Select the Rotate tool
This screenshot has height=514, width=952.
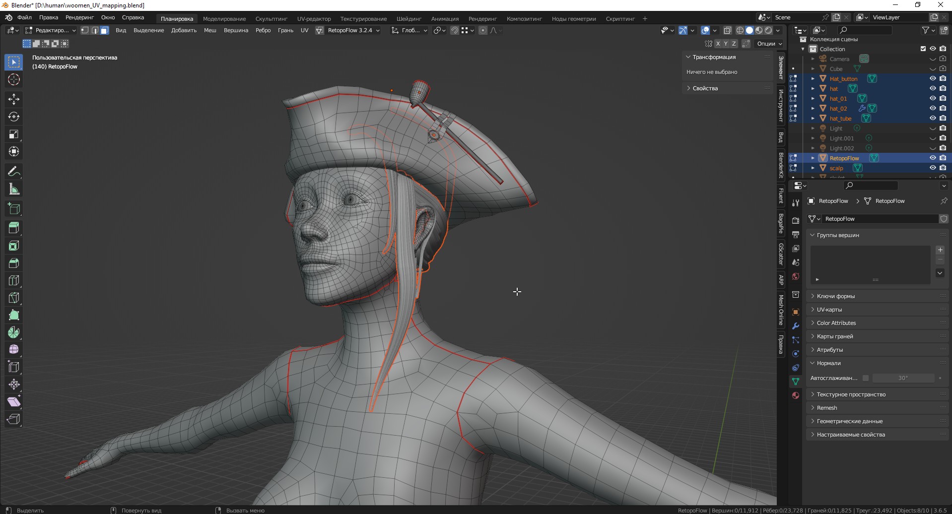14,117
